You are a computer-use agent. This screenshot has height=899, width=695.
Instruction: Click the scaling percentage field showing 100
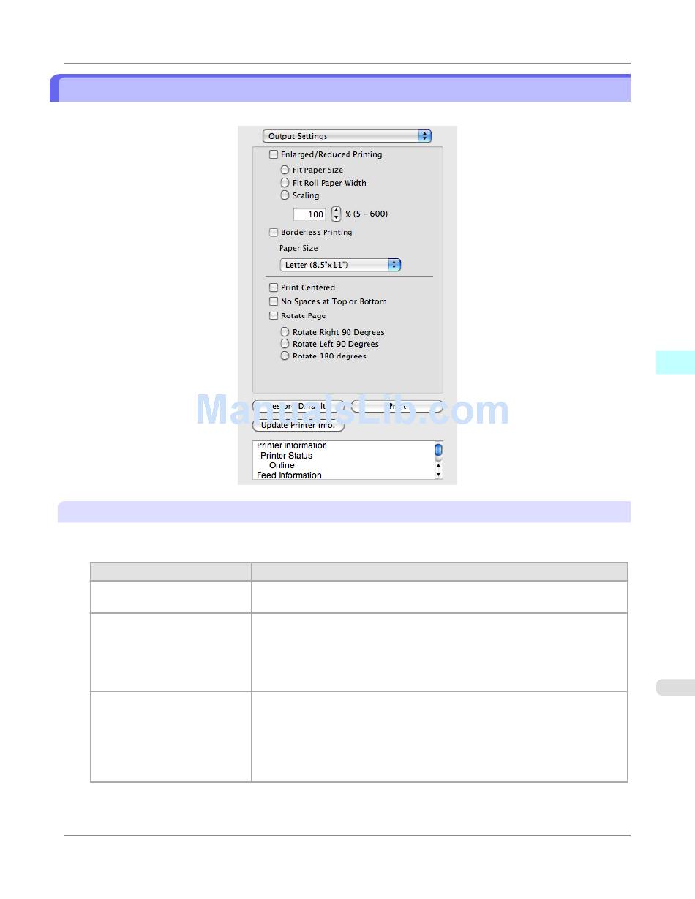point(309,214)
